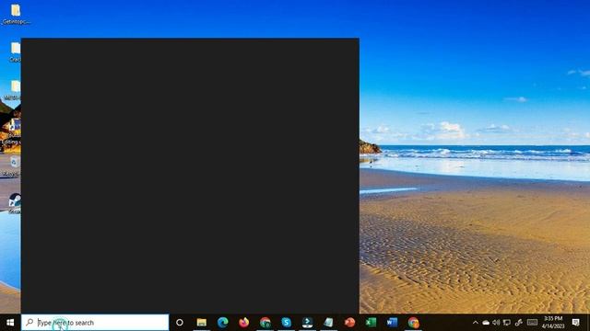
Task: Open OneDrive cloud tray icon
Action: coord(486,323)
